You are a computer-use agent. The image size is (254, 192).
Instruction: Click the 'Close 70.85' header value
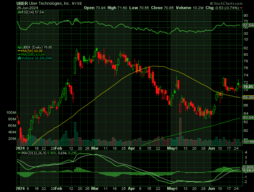click(x=162, y=8)
